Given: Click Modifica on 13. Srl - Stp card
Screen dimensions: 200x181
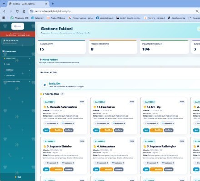Looking at the screenshot, I should 156,130.
